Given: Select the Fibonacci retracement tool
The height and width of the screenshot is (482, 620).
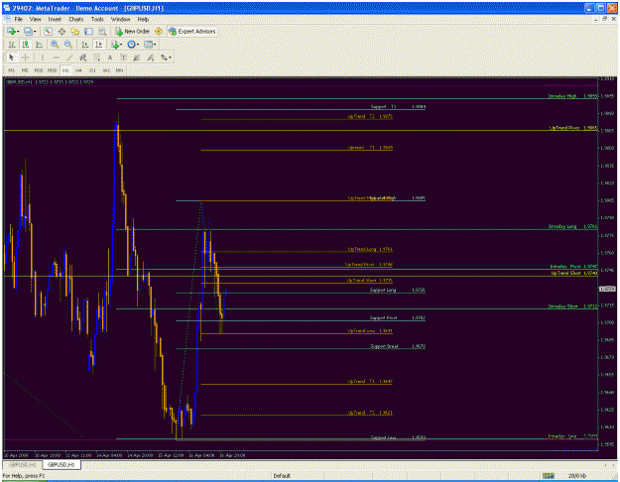Looking at the screenshot, I should coord(96,58).
